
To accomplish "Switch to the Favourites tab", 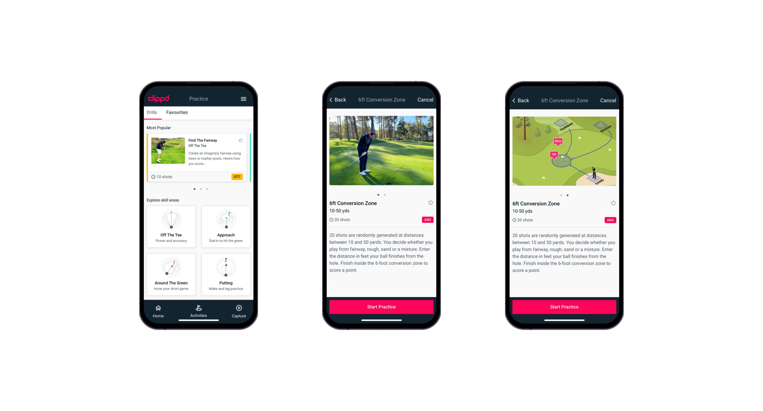I will 176,112.
